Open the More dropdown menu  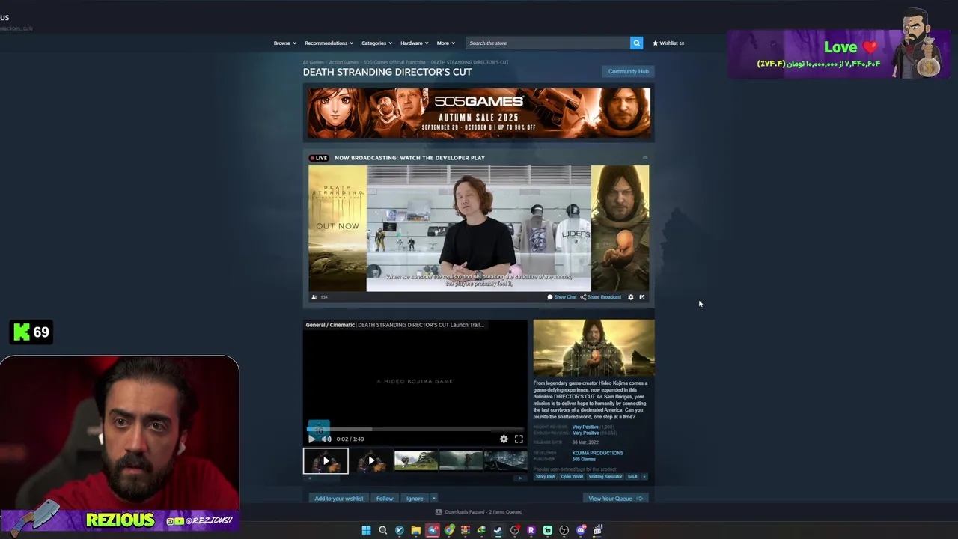click(445, 43)
